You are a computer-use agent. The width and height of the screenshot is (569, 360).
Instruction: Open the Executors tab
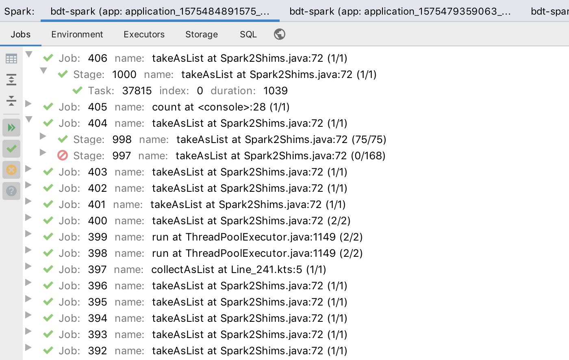(x=144, y=34)
